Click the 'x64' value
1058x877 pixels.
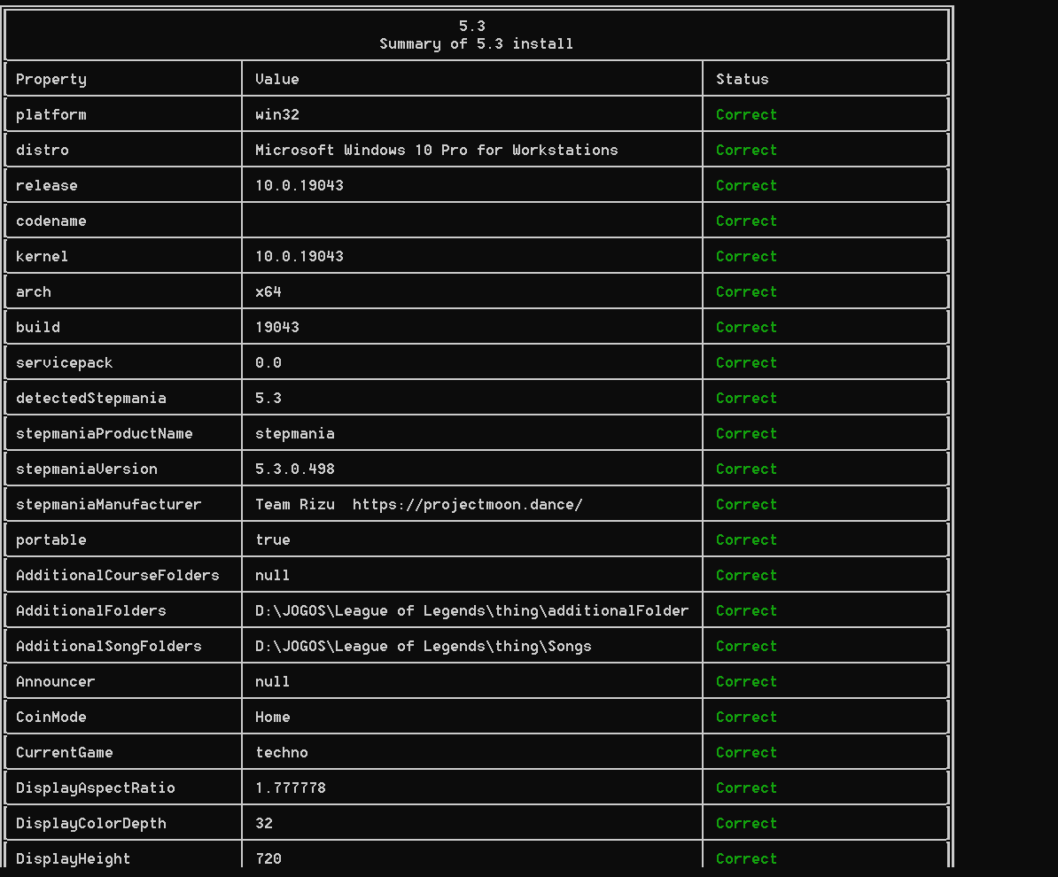268,291
